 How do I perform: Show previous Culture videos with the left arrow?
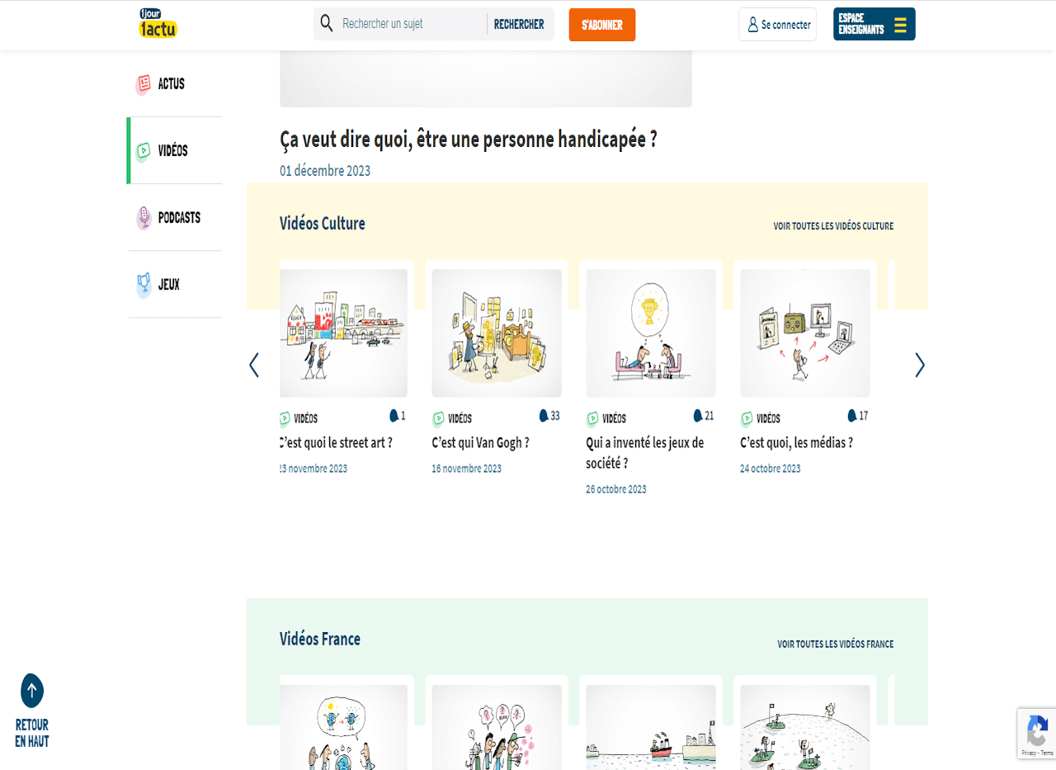[x=254, y=365]
